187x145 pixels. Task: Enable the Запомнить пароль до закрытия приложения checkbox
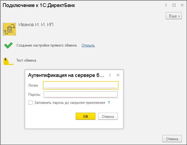click(x=30, y=102)
